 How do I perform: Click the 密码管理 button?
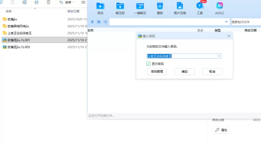coord(157,72)
